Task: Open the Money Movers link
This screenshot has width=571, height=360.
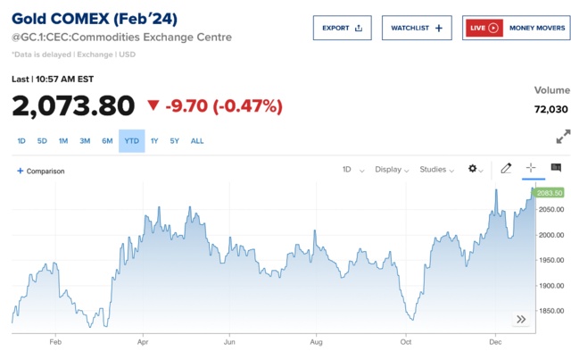Action: 537,29
